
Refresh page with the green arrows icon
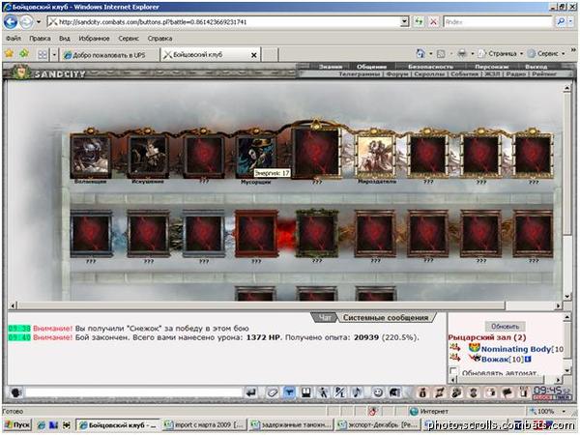click(x=419, y=22)
